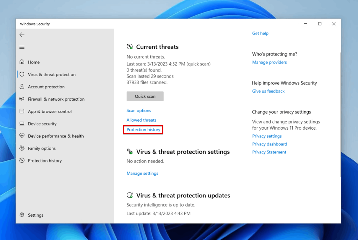Open the highlighted Protection history link
Screen dimensions: 358x240
click(x=143, y=129)
